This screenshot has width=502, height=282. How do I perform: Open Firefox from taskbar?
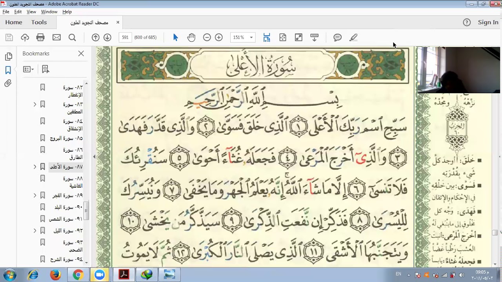click(55, 275)
